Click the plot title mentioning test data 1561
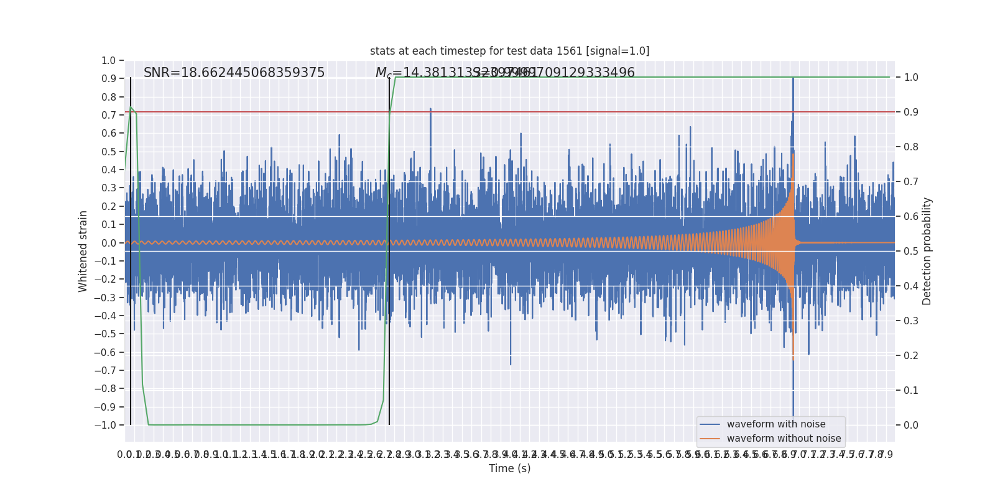Viewport: 995px width, 497px height. [x=509, y=51]
